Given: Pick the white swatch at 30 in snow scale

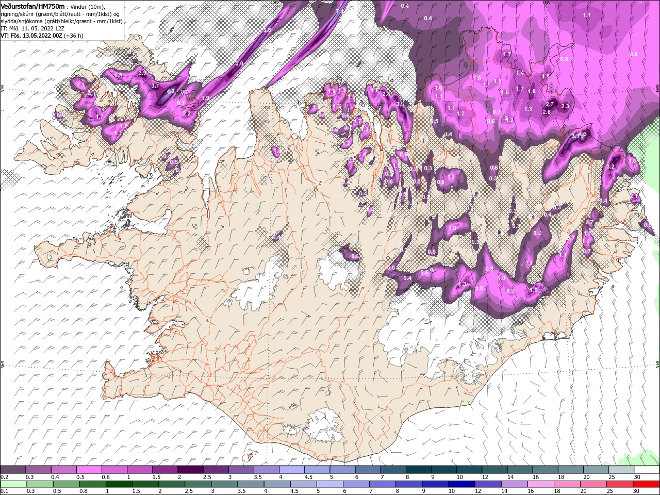Looking at the screenshot, I should (x=646, y=469).
